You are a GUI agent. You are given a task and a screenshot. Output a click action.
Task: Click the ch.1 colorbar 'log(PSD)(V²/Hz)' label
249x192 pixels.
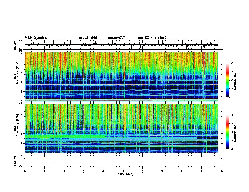pos(235,82)
